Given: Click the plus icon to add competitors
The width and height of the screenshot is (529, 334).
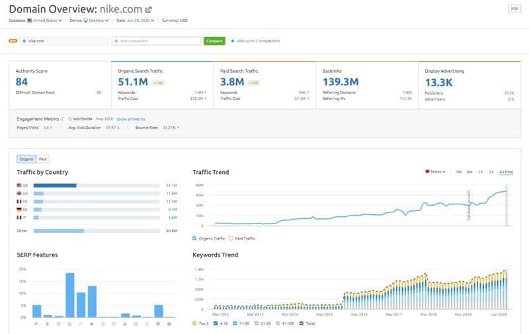Looking at the screenshot, I should tap(232, 41).
